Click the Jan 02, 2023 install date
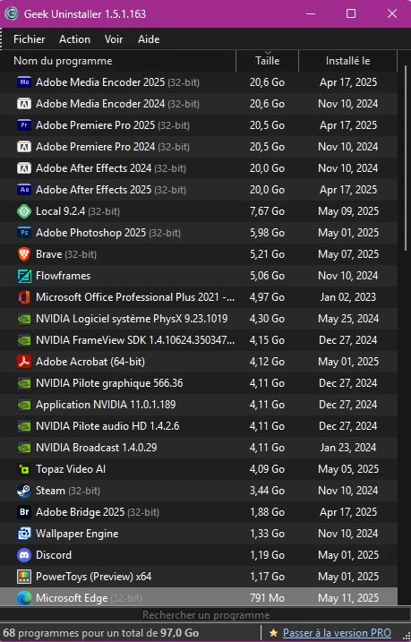The height and width of the screenshot is (642, 411). (x=348, y=297)
